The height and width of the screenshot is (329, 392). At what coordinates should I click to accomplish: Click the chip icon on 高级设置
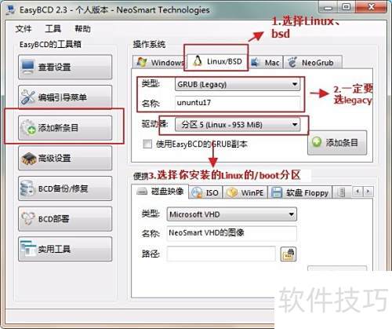point(28,159)
